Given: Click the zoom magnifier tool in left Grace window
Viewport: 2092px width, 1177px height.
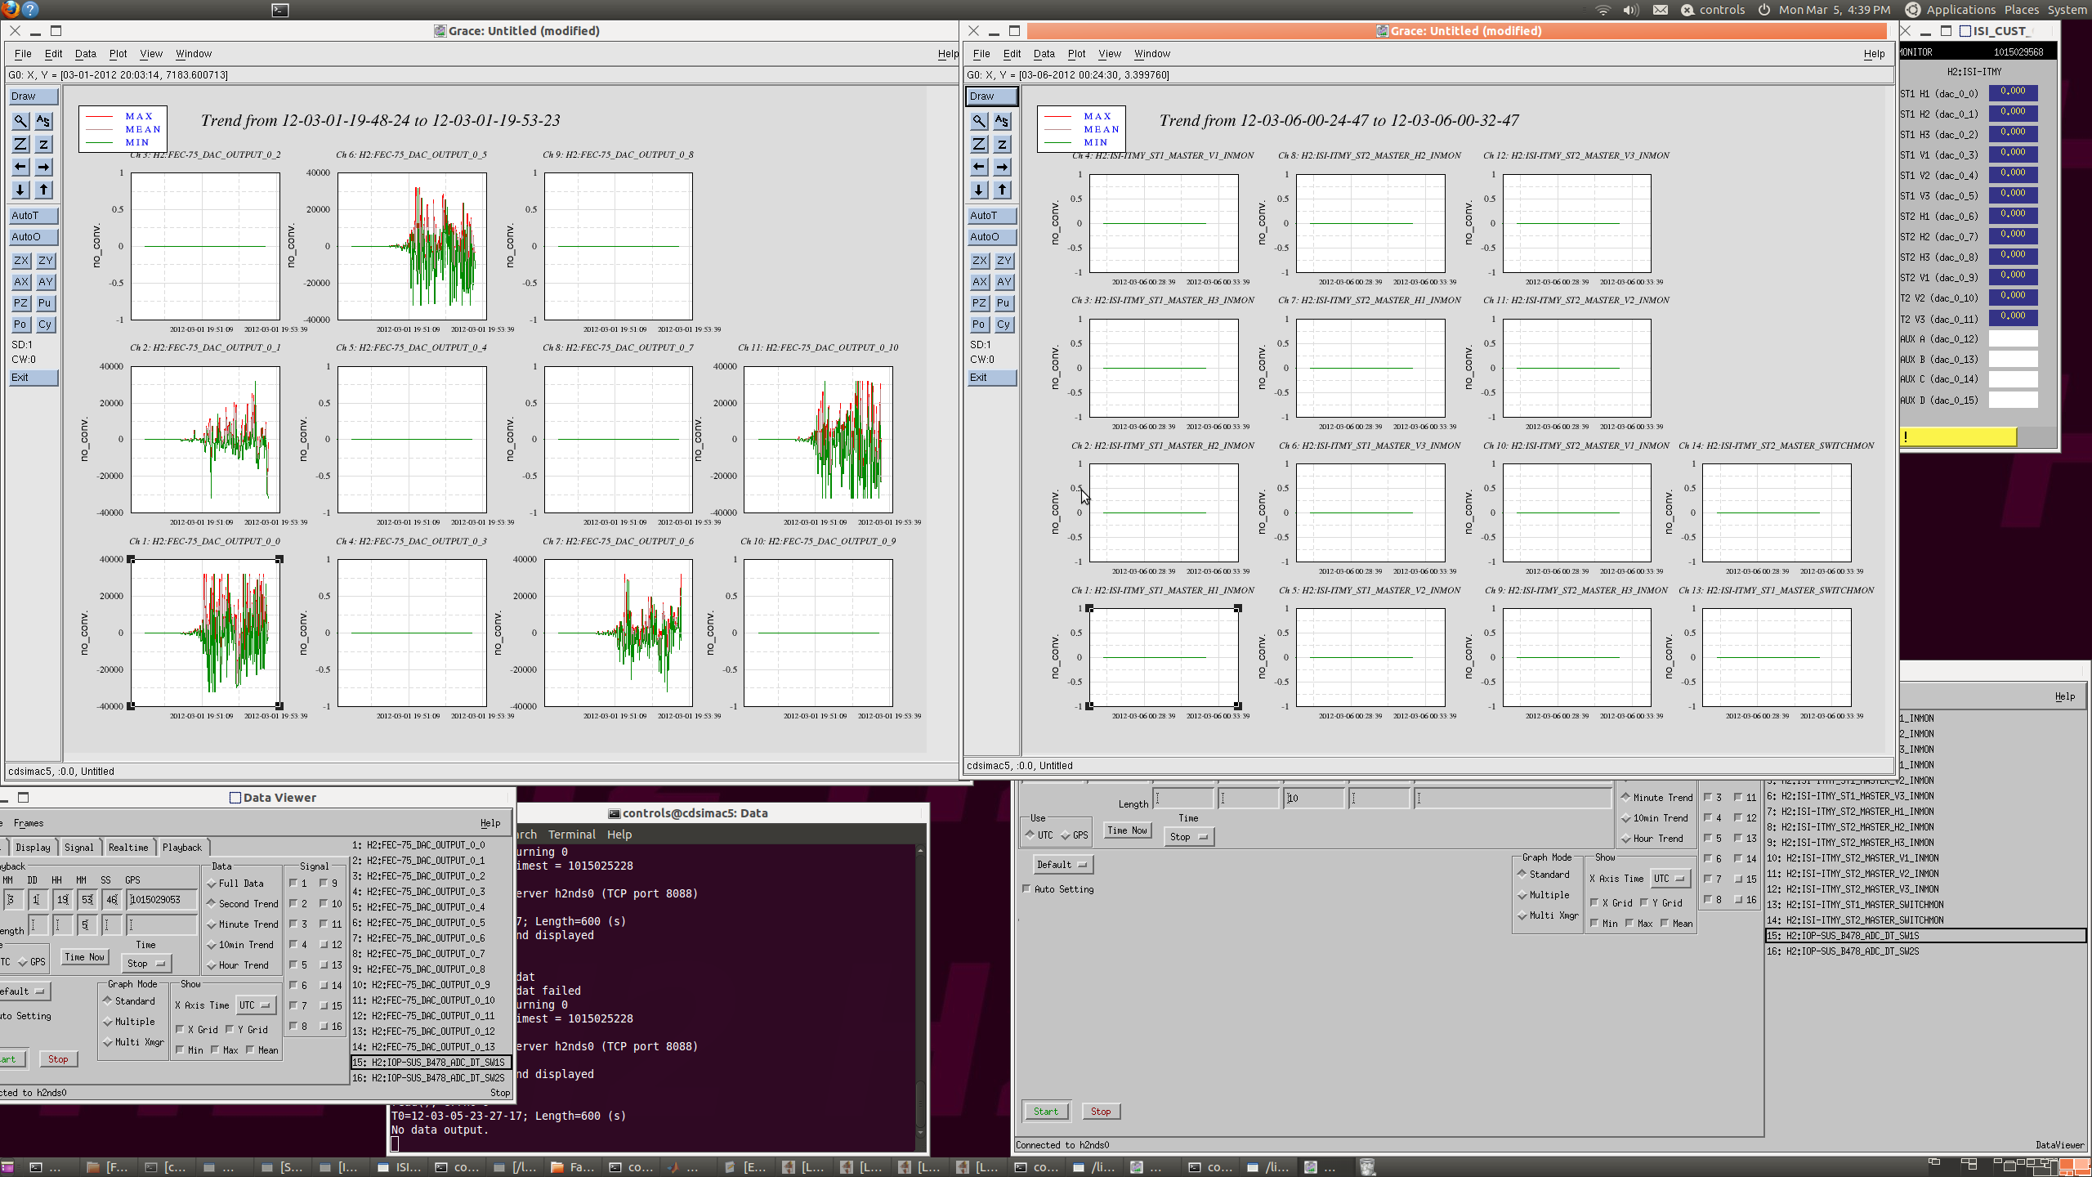Looking at the screenshot, I should 20,121.
